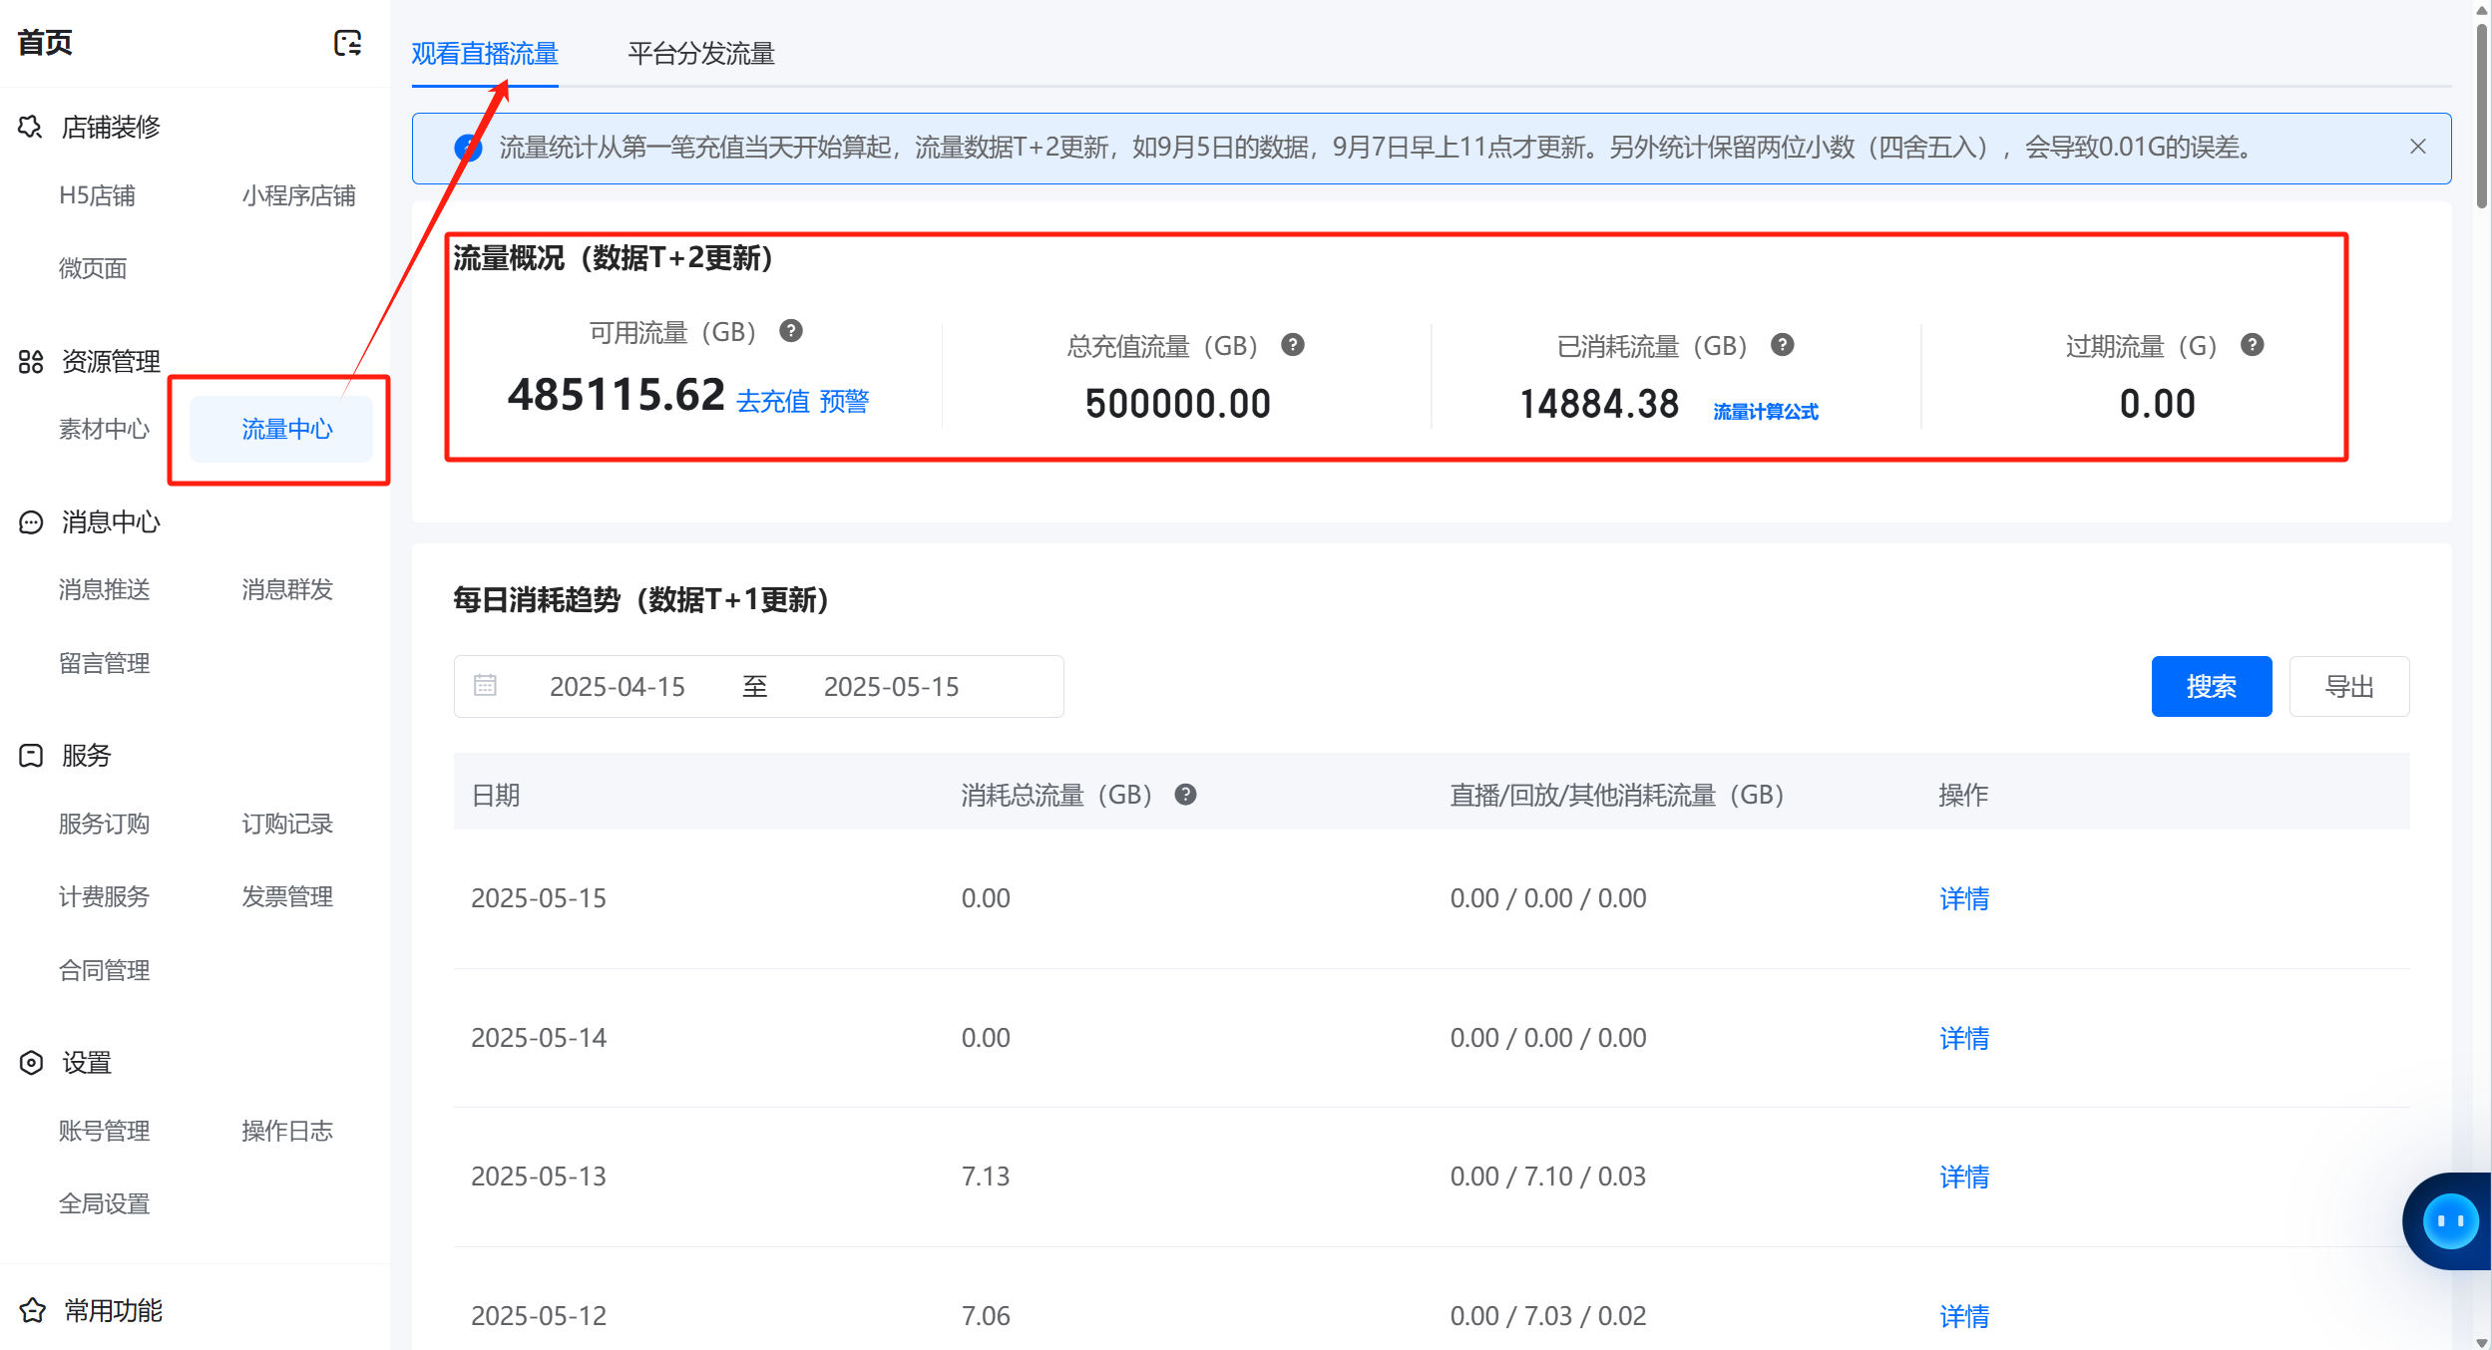The height and width of the screenshot is (1350, 2492).
Task: Click the 预警 link
Action: 844,401
